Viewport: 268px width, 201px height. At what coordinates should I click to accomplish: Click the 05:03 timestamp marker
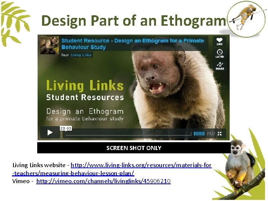pyautogui.click(x=66, y=128)
